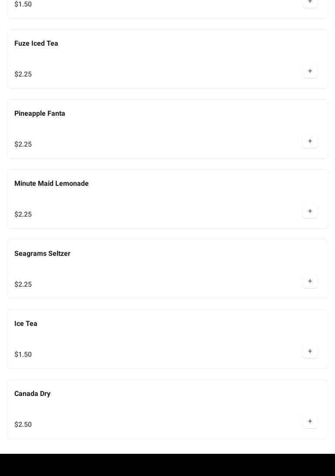Tap plus icon on Ice Tea card
This screenshot has width=335, height=476.
click(x=310, y=352)
